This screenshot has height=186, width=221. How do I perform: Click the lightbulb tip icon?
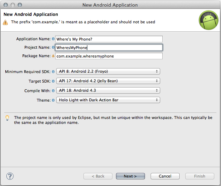coord(7,118)
